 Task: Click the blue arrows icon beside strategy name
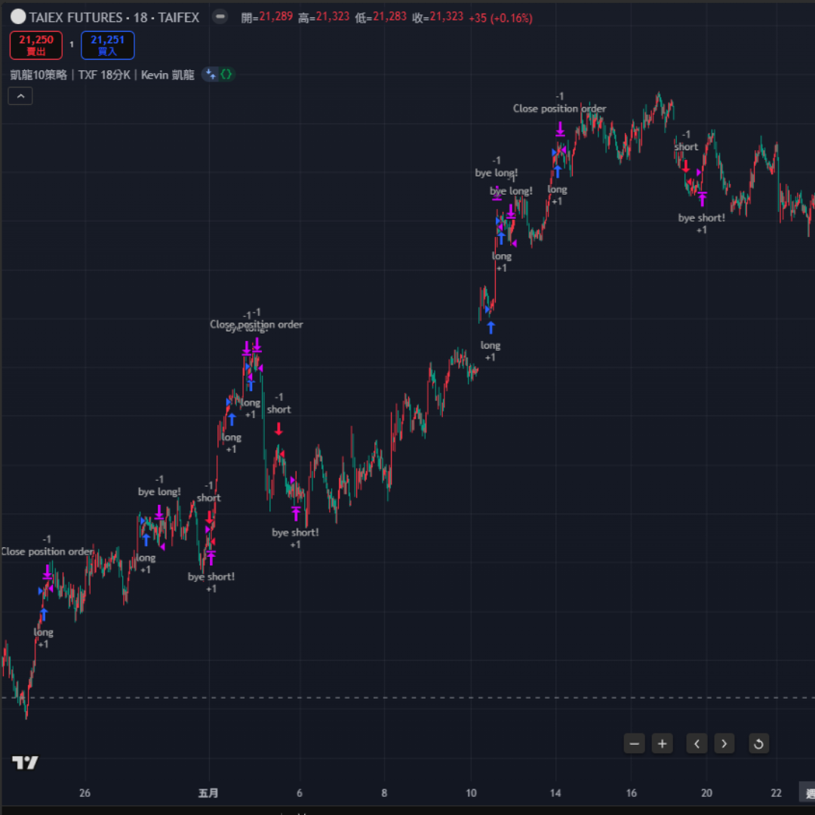click(211, 74)
